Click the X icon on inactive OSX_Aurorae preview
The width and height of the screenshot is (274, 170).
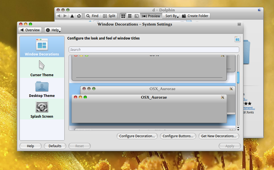[231, 89]
